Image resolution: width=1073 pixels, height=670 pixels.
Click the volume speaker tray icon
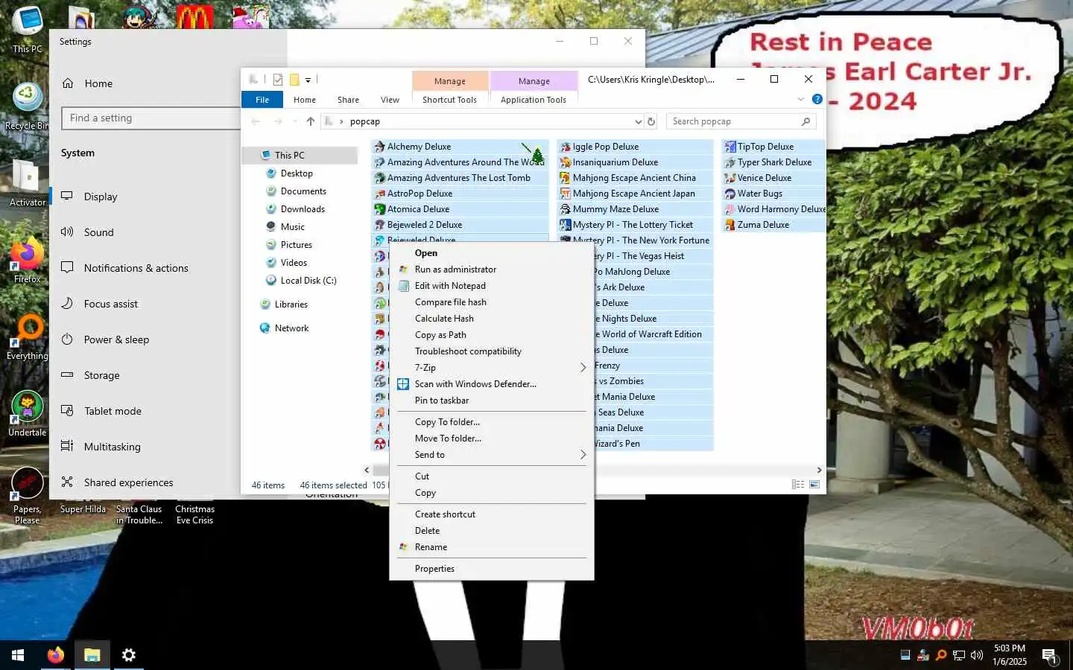pyautogui.click(x=977, y=655)
